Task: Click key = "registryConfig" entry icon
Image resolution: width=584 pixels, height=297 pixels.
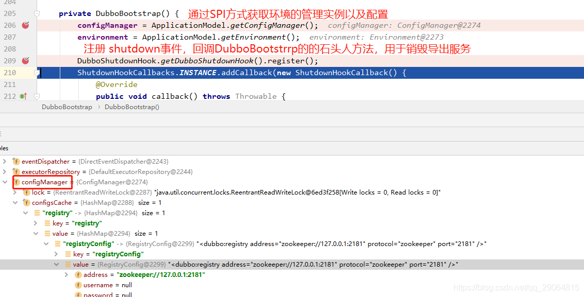Action: tap(68, 254)
